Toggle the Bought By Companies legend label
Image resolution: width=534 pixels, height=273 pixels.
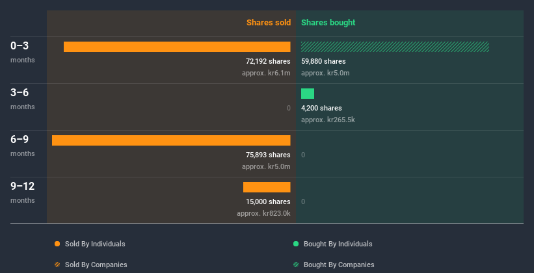pyautogui.click(x=339, y=265)
